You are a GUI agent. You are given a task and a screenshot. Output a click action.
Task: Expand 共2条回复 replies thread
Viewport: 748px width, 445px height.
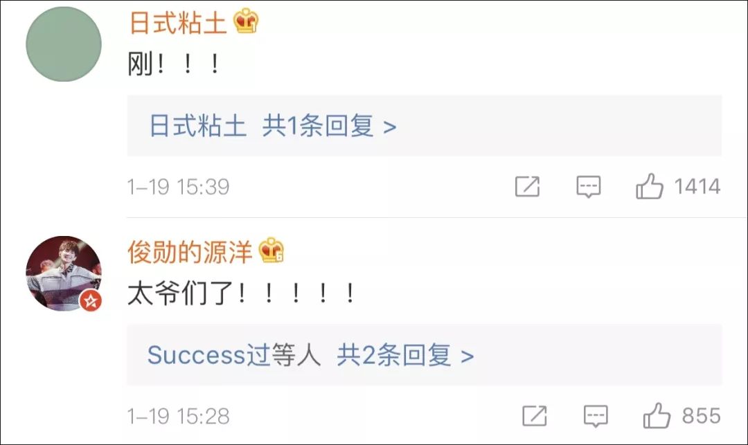405,356
